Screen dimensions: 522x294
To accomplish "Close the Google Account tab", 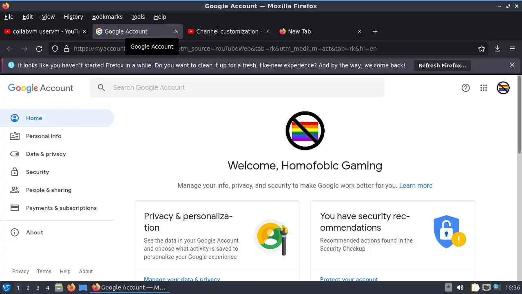I will tap(176, 31).
